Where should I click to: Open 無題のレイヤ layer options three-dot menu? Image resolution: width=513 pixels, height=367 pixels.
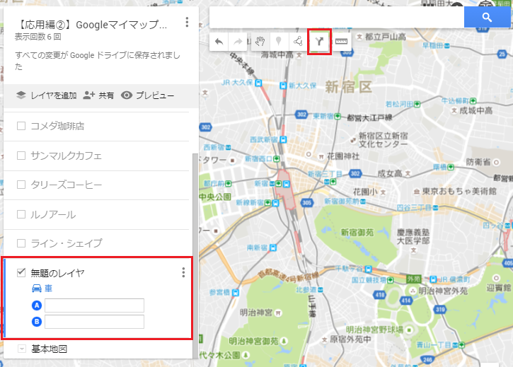pyautogui.click(x=183, y=272)
